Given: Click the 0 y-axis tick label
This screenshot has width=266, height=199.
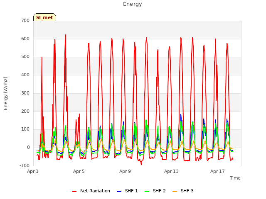Looking at the screenshot, I should click(28, 148).
